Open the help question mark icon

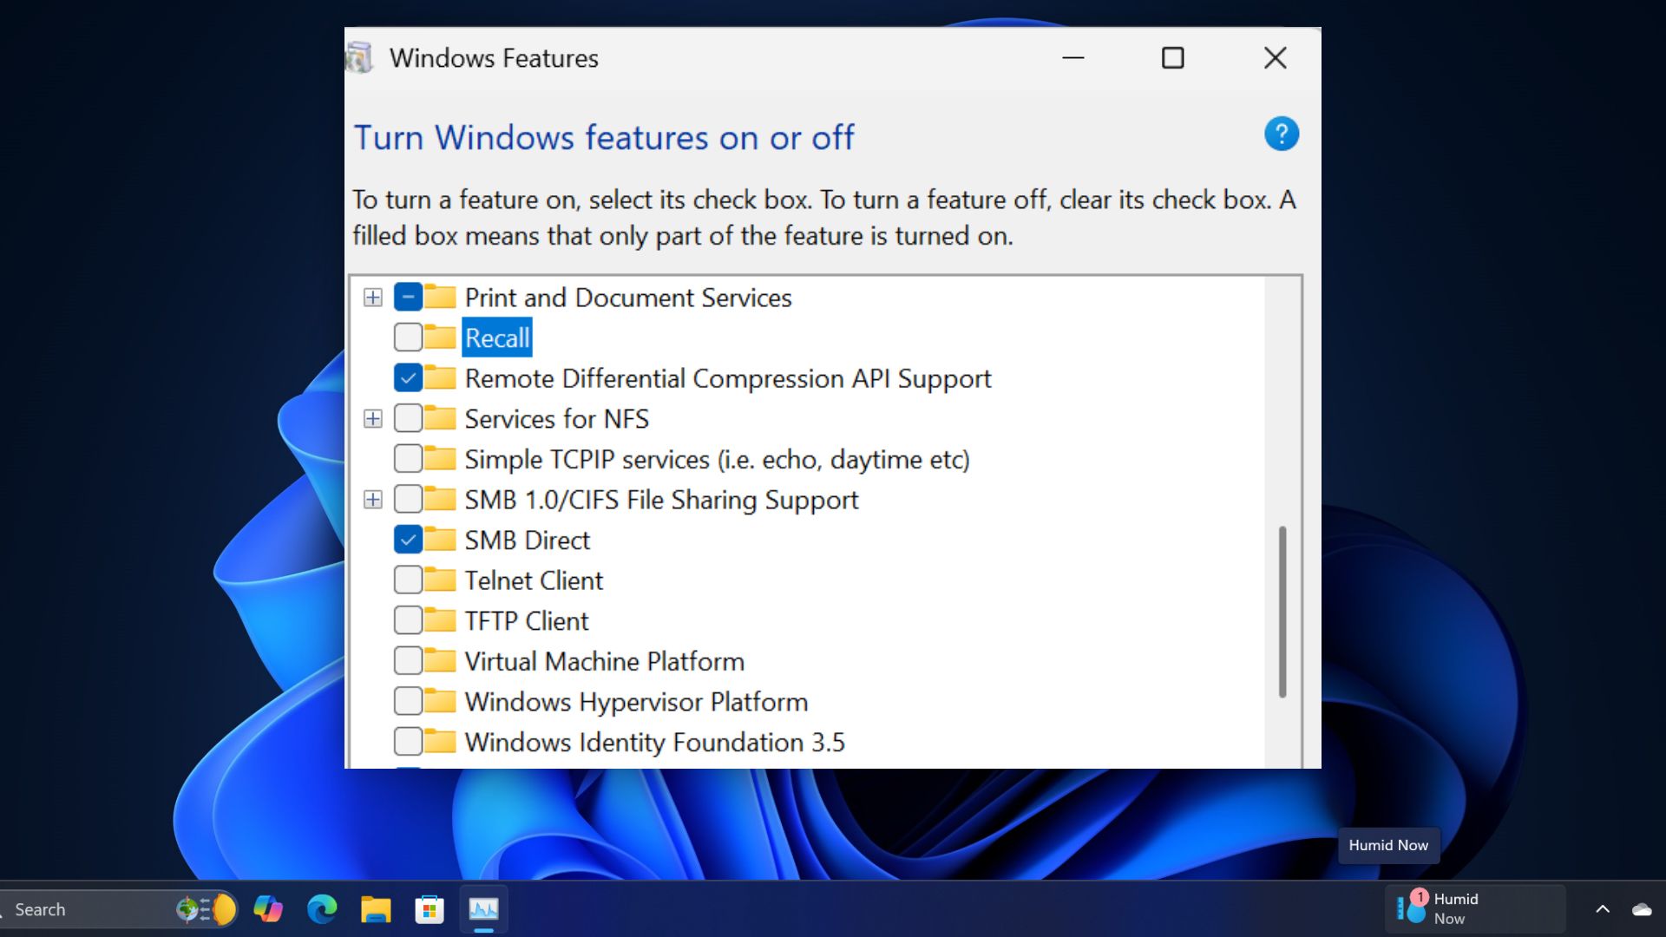point(1282,133)
